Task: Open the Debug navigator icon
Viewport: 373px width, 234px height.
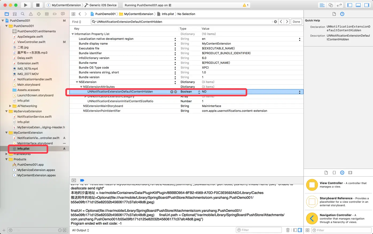Action: pos(47,14)
